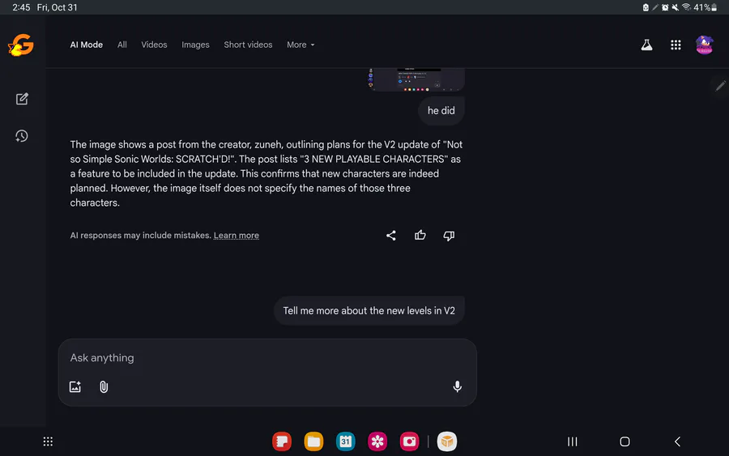
Task: Tap the muted sound status icon
Action: click(676, 7)
